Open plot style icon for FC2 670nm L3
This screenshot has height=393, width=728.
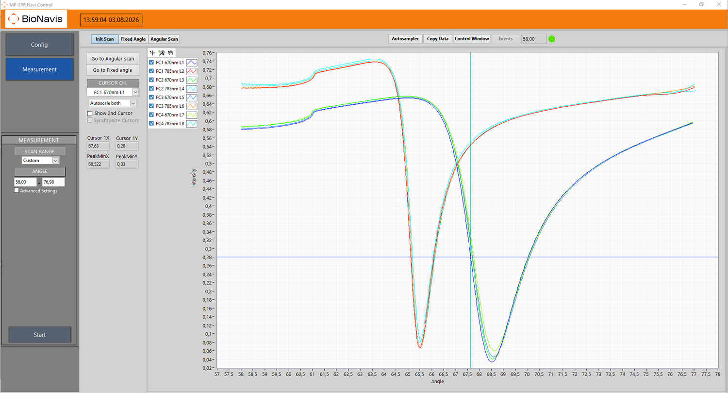click(x=192, y=80)
